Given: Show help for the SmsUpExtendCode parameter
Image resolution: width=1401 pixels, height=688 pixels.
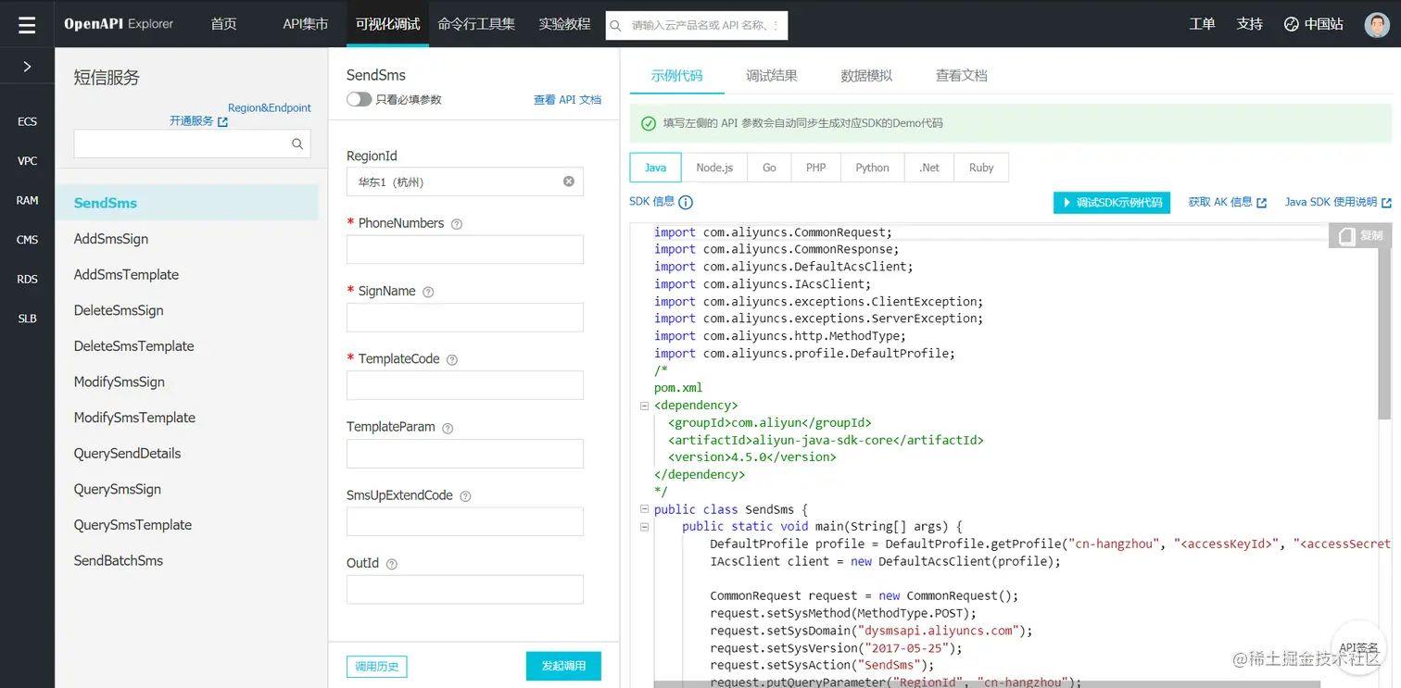Looking at the screenshot, I should [x=465, y=496].
